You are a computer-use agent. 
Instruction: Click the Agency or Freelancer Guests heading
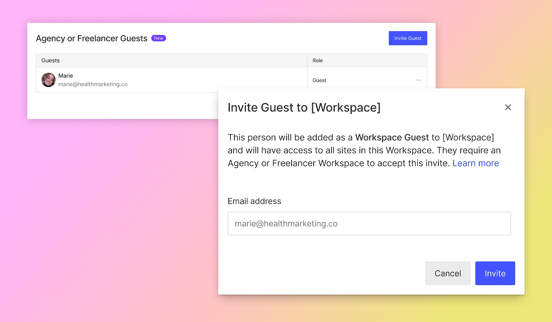click(92, 38)
